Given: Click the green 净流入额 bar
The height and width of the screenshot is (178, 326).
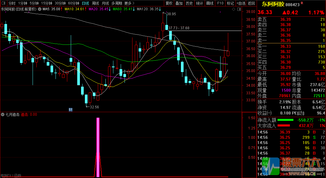Looking at the screenshot, I should pos(285,120).
